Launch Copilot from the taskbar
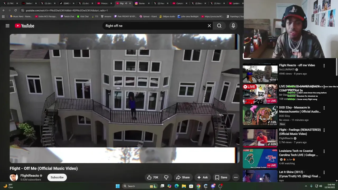The width and height of the screenshot is (338, 190). [x=169, y=186]
